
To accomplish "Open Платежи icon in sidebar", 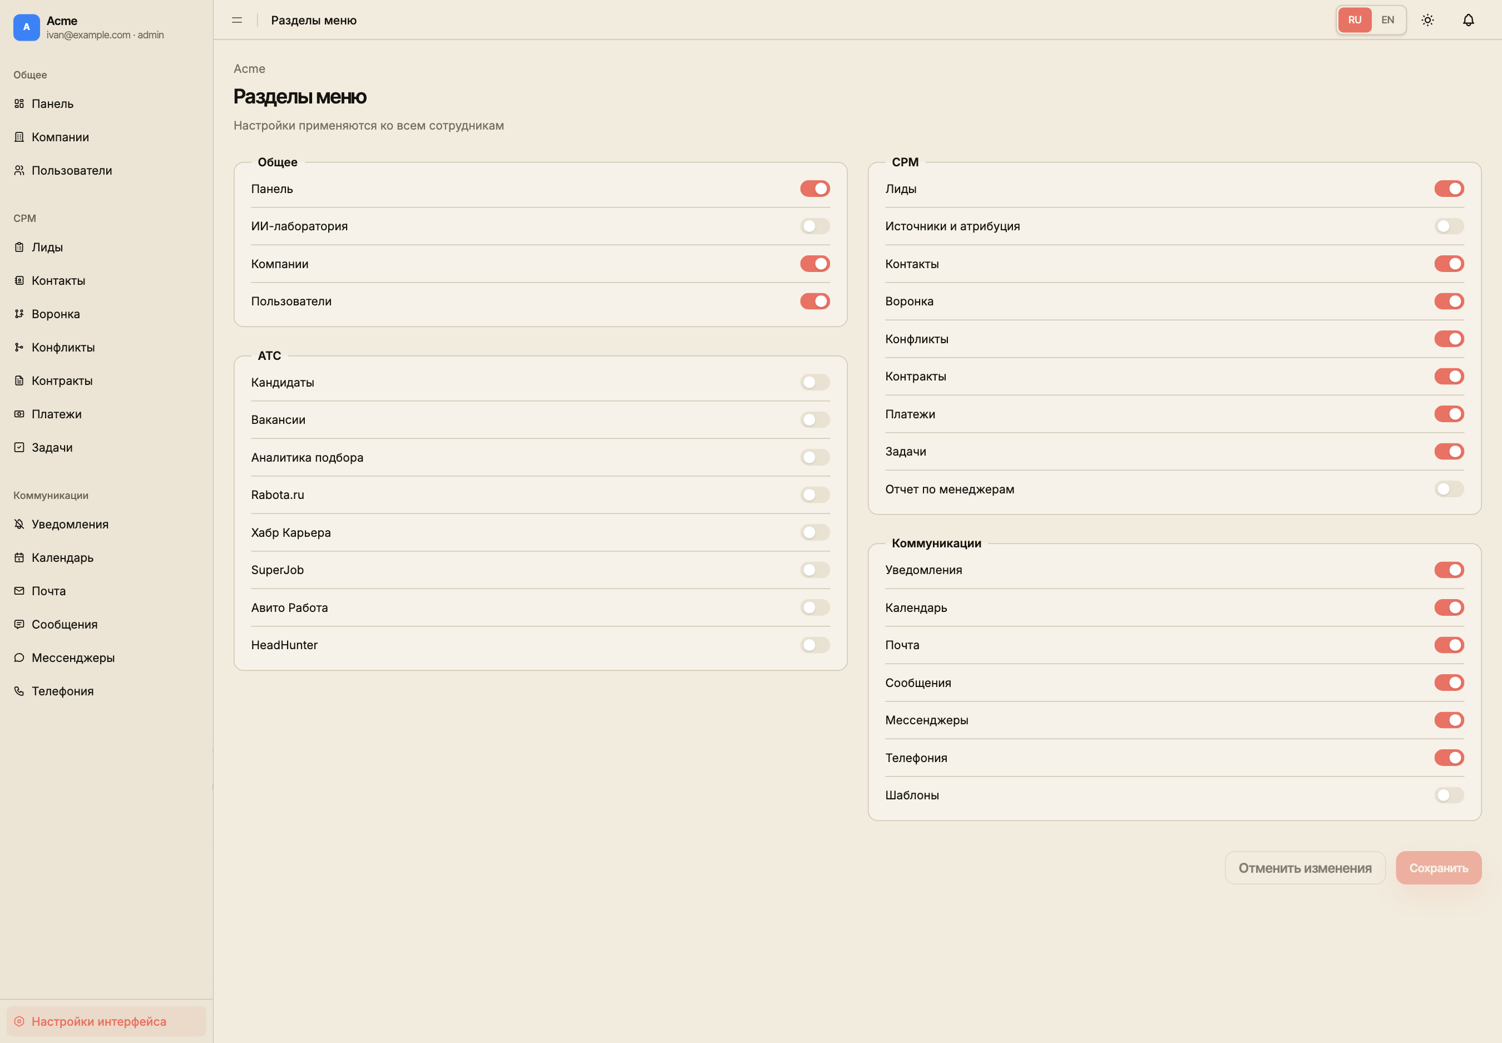I will [x=19, y=414].
